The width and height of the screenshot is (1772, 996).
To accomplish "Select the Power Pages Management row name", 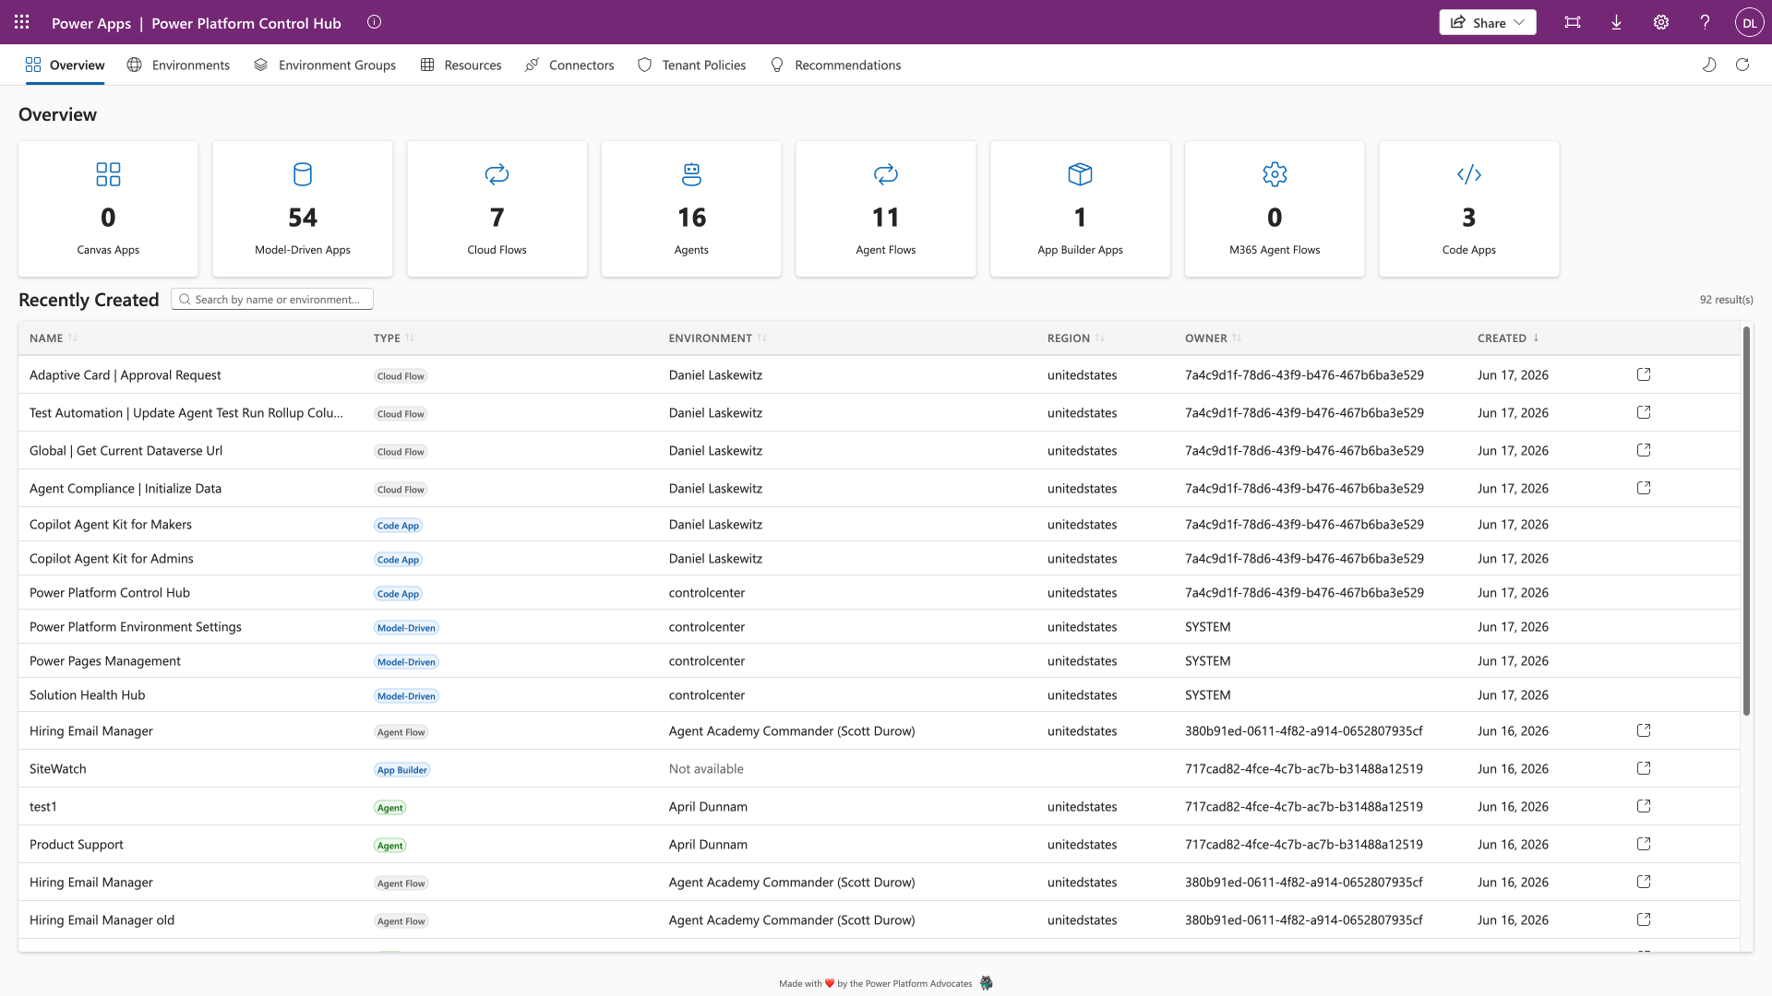I will (105, 661).
